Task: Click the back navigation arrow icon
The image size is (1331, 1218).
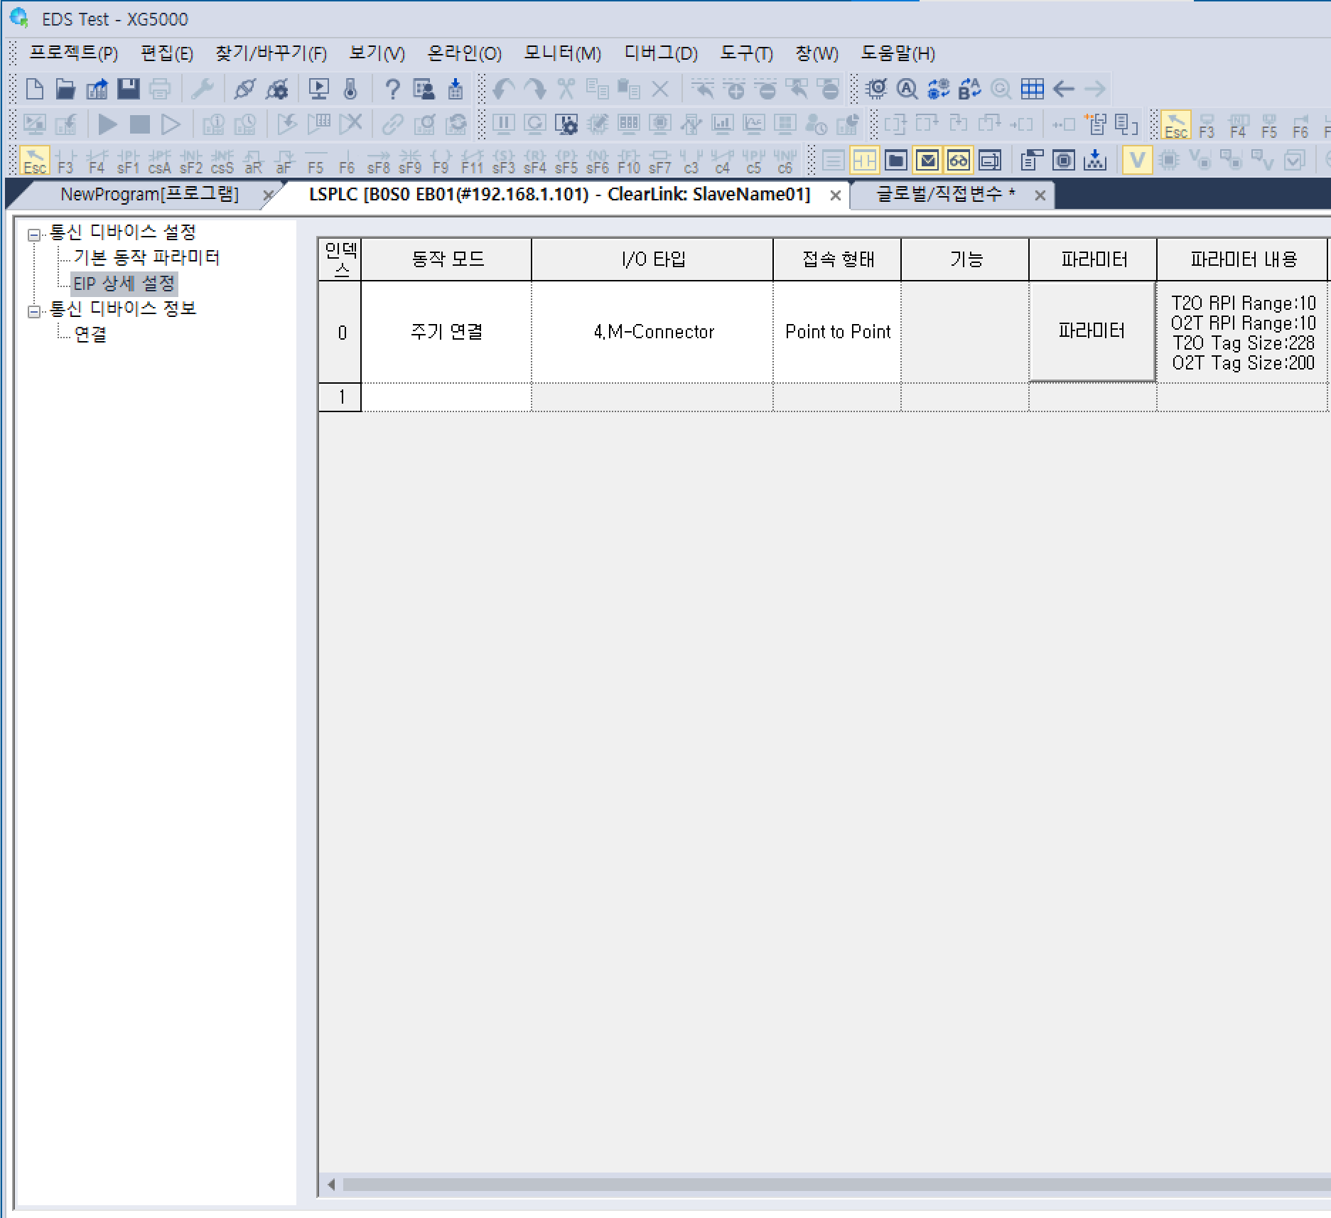Action: click(1064, 89)
